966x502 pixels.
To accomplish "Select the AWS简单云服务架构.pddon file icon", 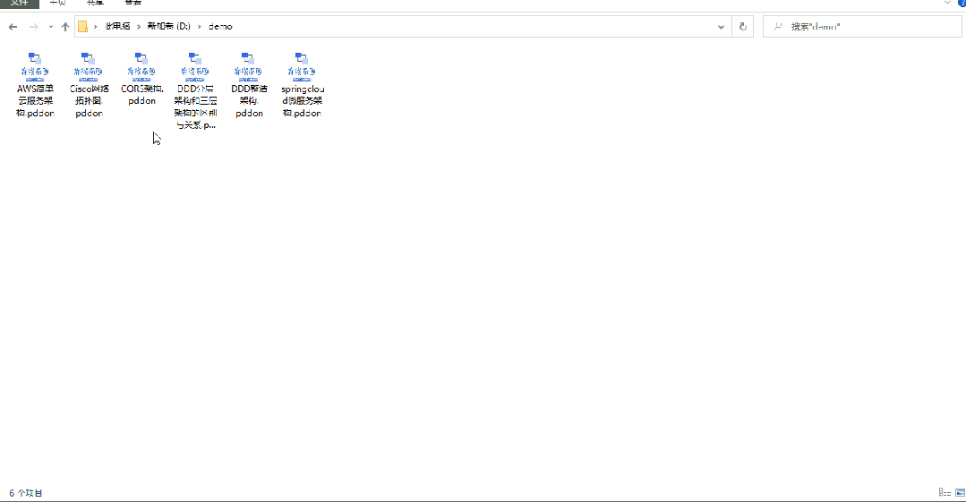I will click(35, 66).
